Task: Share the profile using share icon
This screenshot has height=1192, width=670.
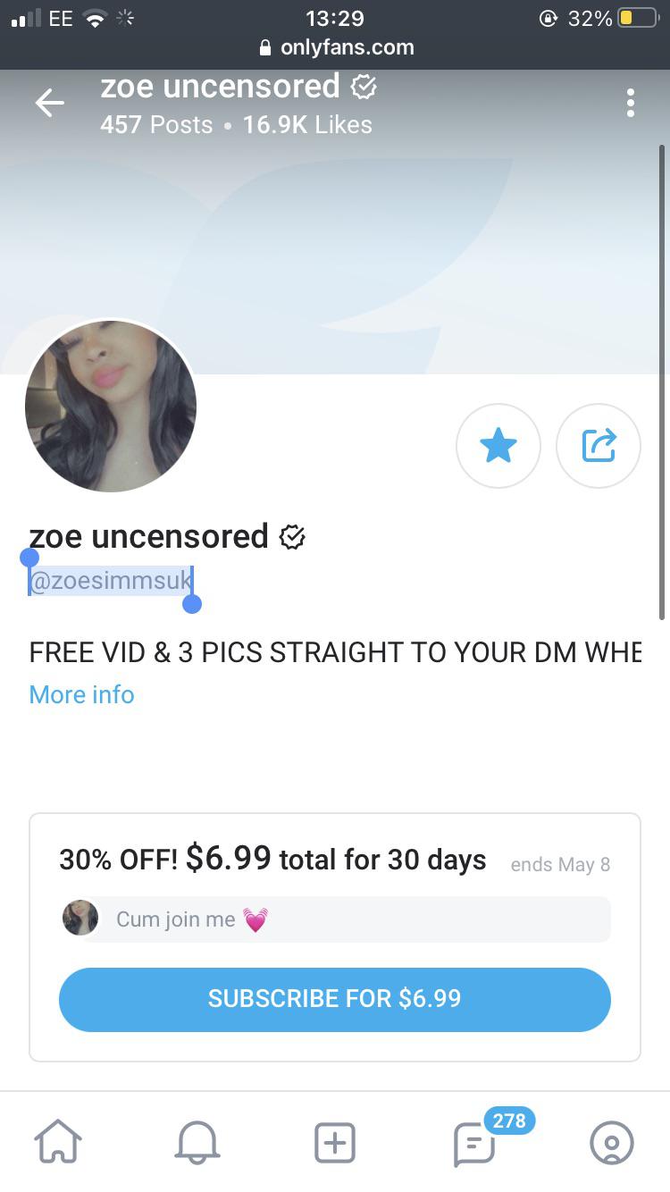Action: 599,446
